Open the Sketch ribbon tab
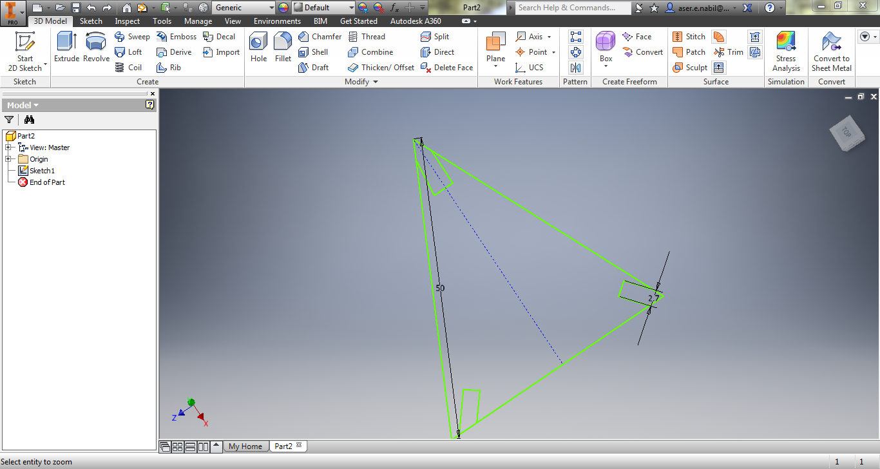 [91, 21]
